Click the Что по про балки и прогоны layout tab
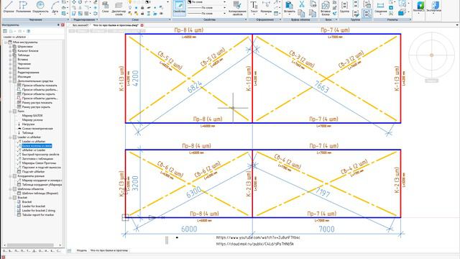This screenshot has width=460, height=259. point(109,250)
